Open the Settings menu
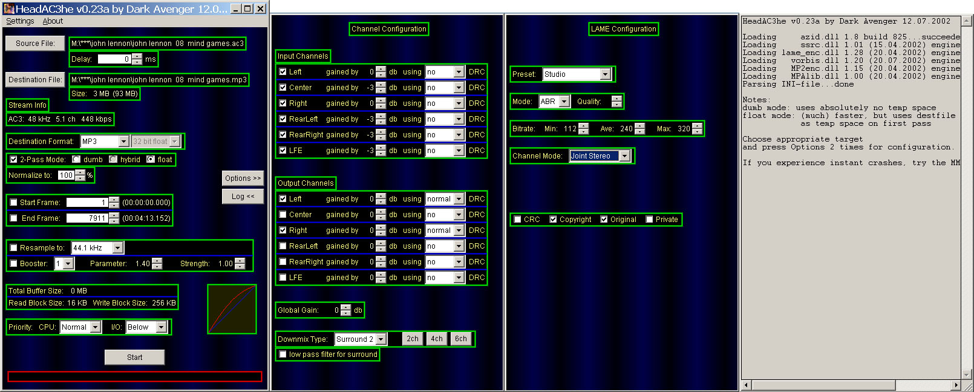Viewport: 974px width, 392px height. [20, 21]
